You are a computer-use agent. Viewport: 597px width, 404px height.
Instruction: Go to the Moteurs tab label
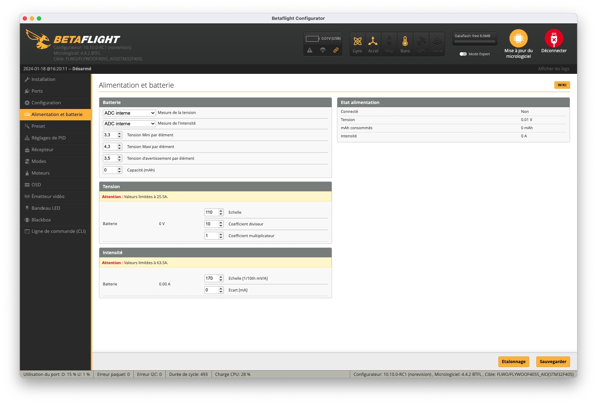tap(40, 173)
